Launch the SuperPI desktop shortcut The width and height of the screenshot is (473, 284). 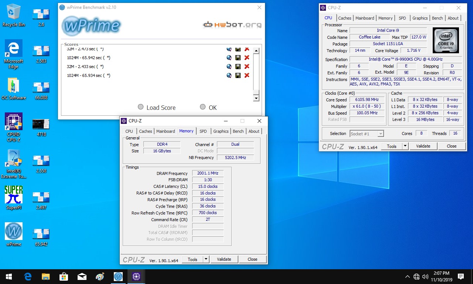pyautogui.click(x=14, y=198)
